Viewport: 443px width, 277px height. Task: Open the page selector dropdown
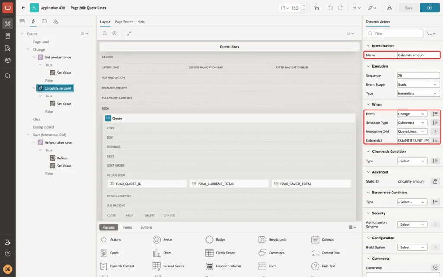(x=285, y=8)
